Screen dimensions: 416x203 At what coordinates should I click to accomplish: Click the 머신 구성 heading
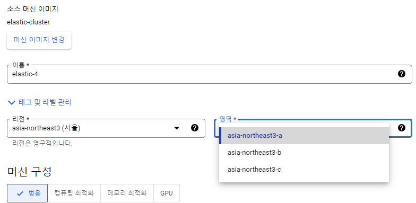coord(29,172)
